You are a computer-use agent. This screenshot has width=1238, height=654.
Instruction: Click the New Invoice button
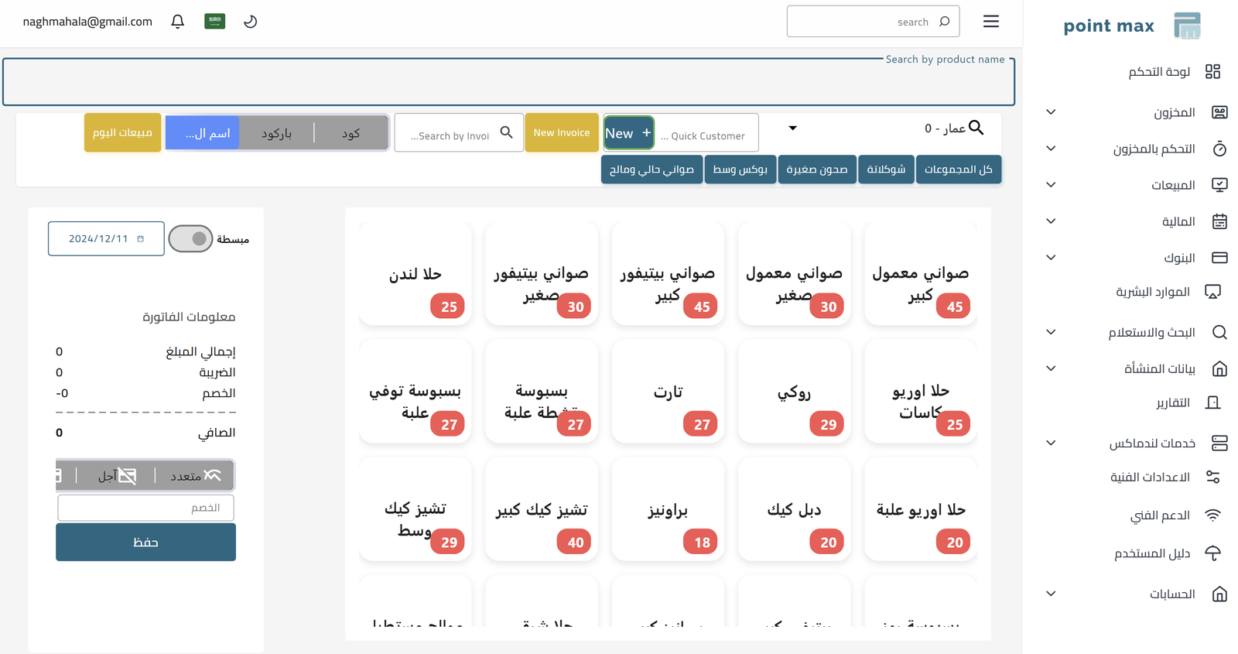pos(561,133)
